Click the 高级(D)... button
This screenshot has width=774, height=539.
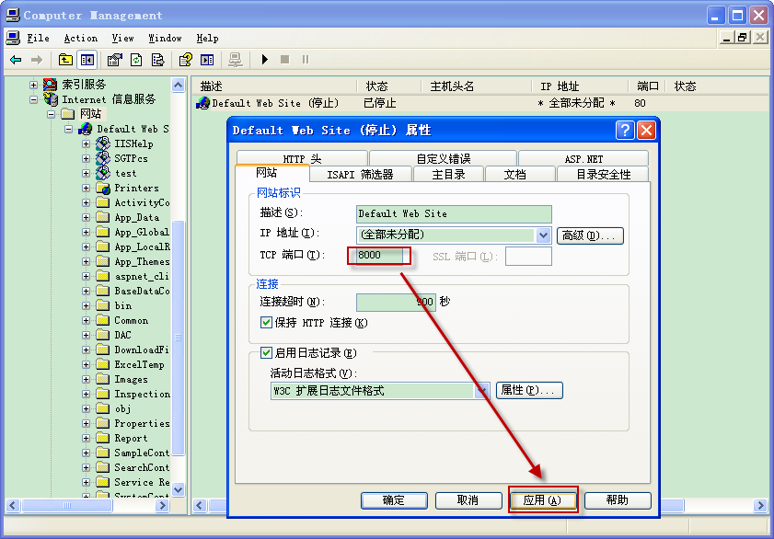coord(590,235)
